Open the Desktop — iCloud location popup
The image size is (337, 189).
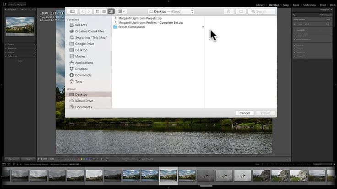pos(171,11)
